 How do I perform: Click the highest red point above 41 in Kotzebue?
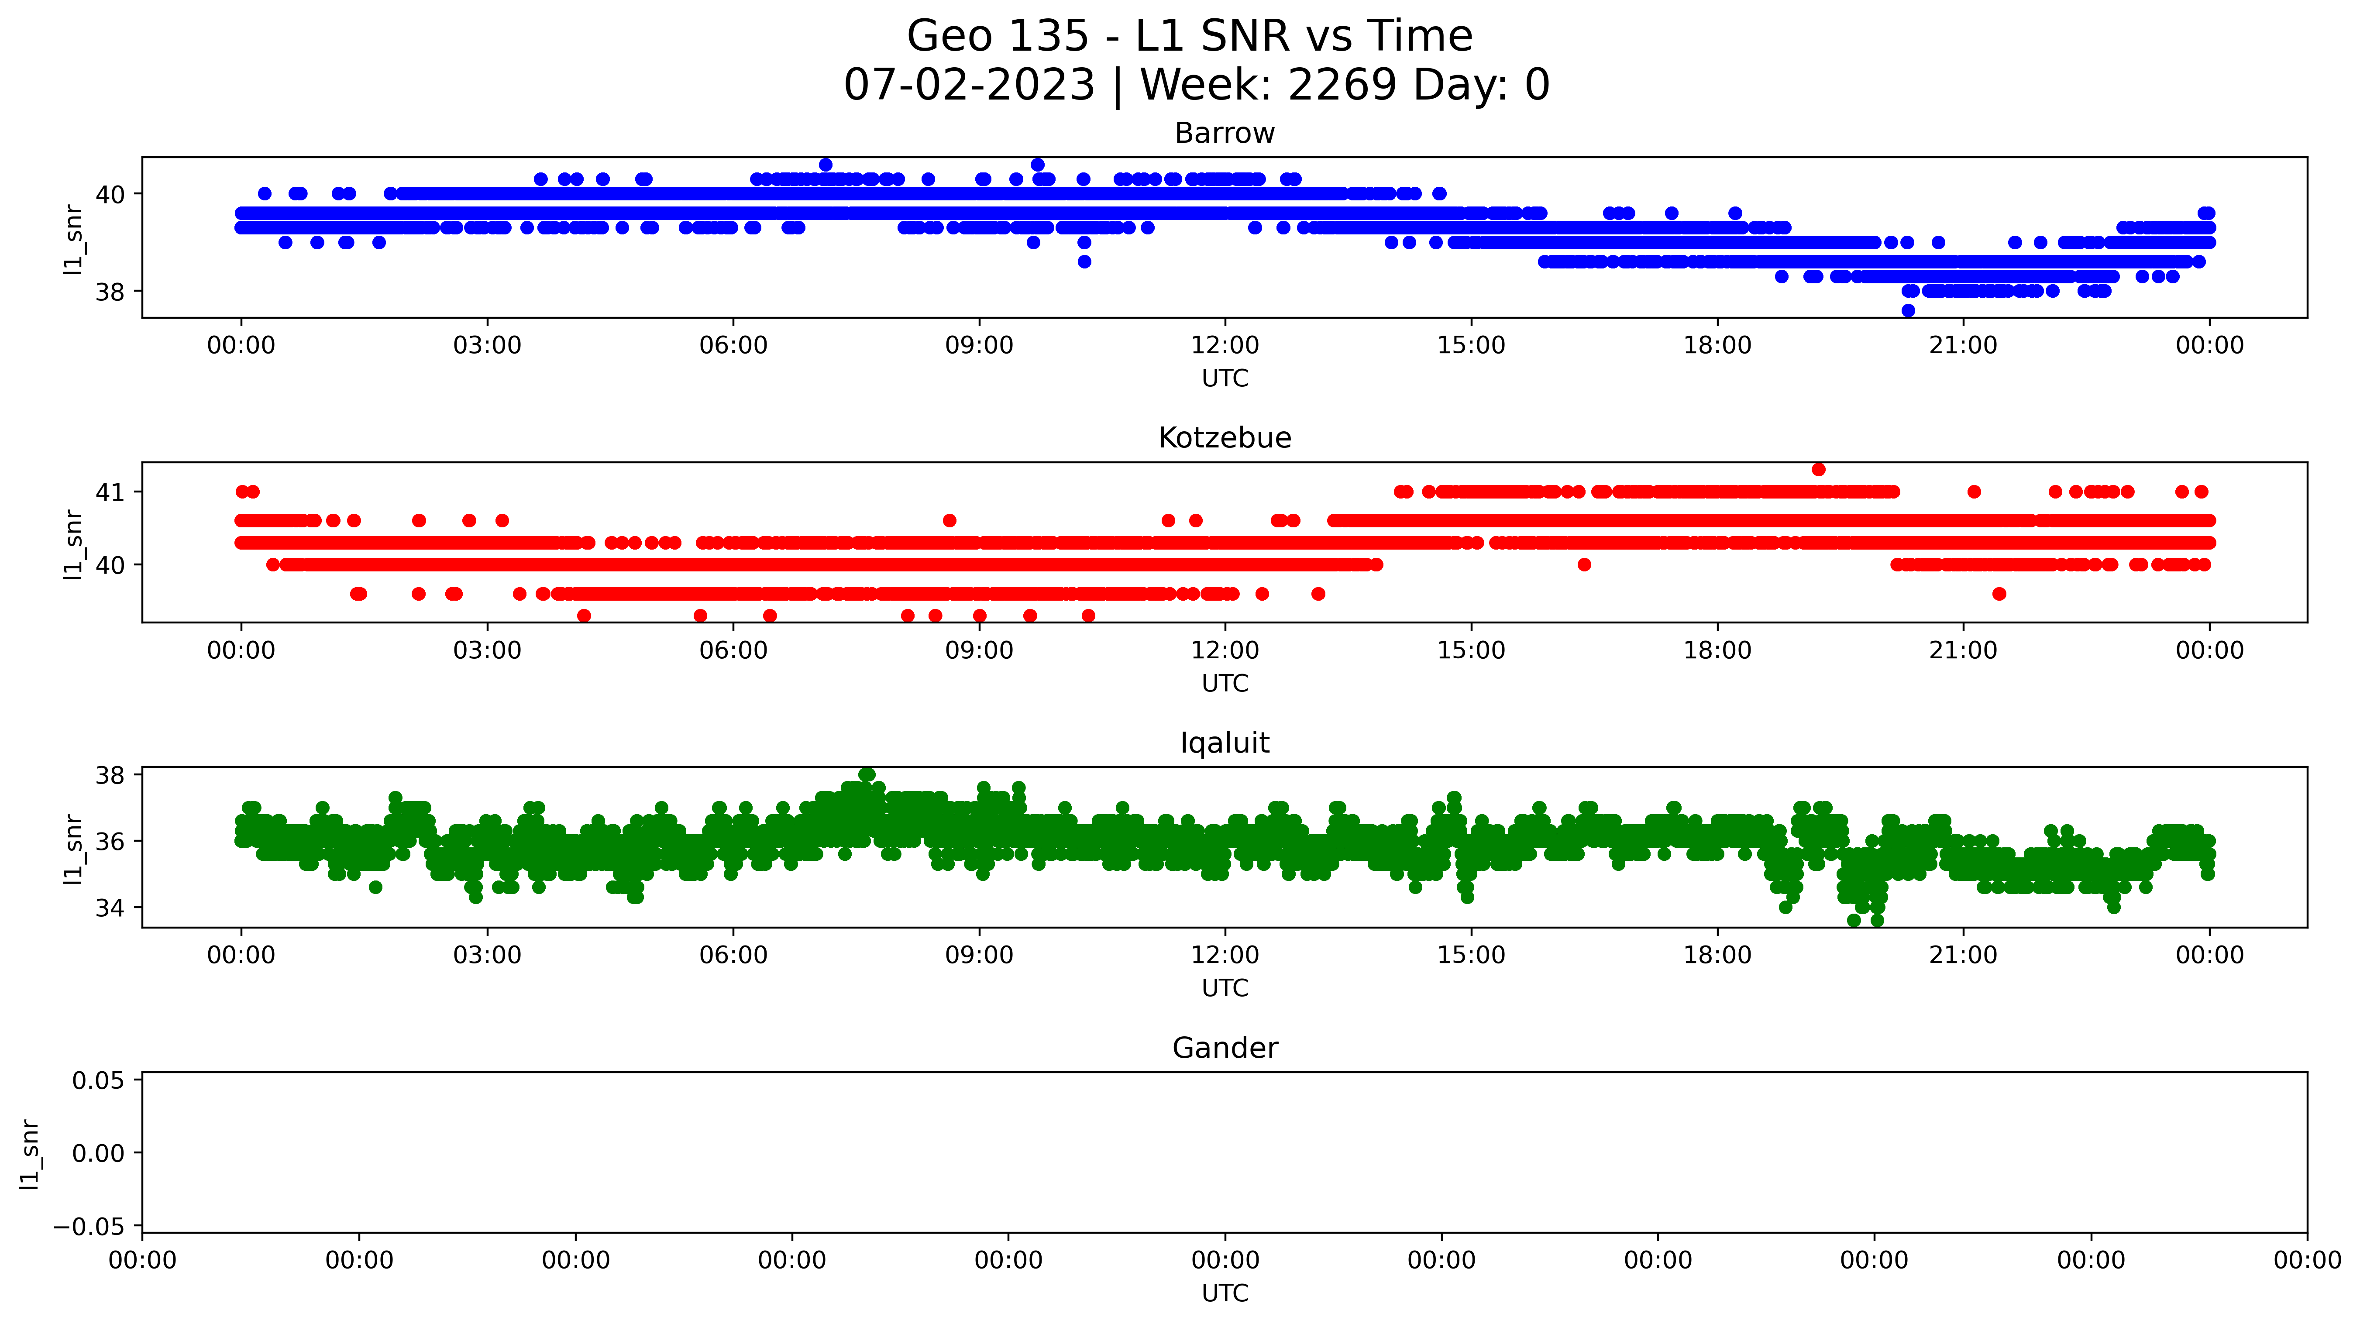pos(1819,470)
